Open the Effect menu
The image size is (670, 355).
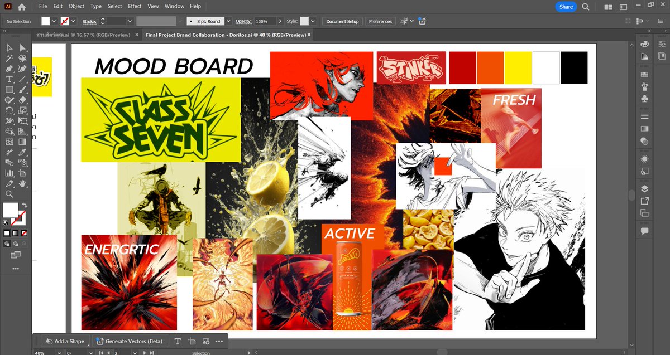[135, 6]
